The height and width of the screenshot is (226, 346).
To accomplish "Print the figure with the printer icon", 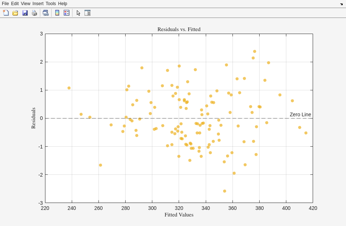I will click(34, 13).
